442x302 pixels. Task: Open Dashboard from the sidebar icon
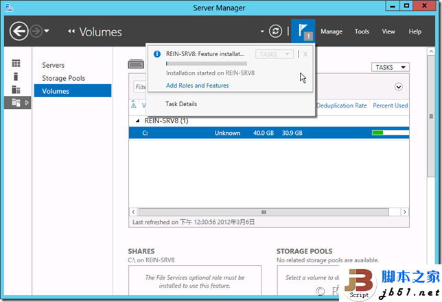pyautogui.click(x=16, y=64)
